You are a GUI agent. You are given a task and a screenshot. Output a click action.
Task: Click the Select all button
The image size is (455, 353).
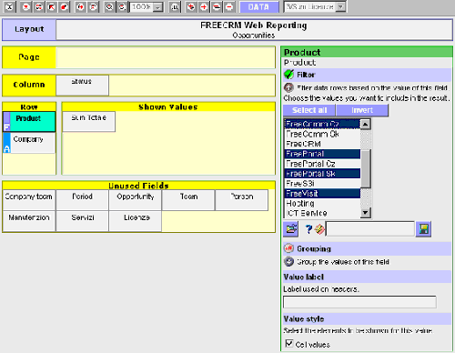coord(309,110)
